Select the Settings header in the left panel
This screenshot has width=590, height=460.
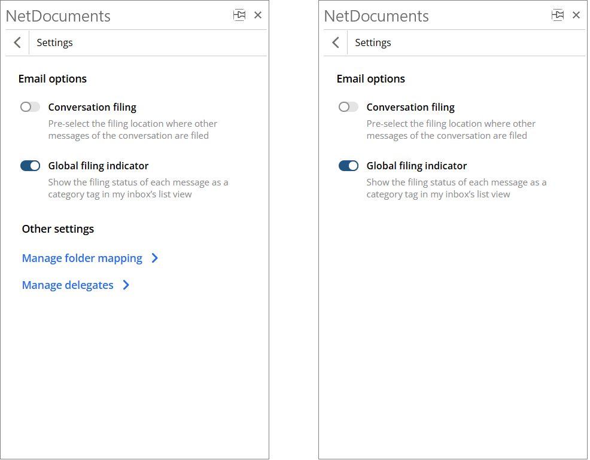pyautogui.click(x=54, y=42)
